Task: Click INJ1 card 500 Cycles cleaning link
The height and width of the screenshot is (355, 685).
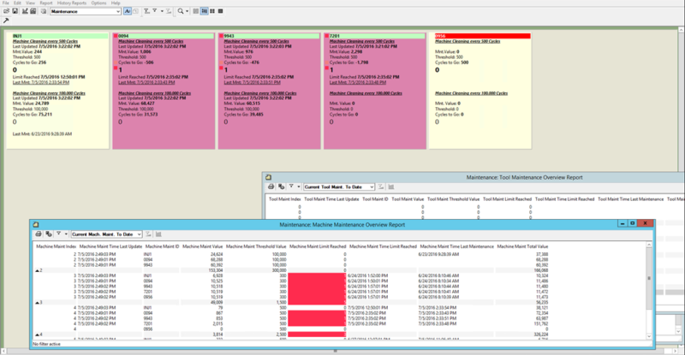Action: [45, 41]
